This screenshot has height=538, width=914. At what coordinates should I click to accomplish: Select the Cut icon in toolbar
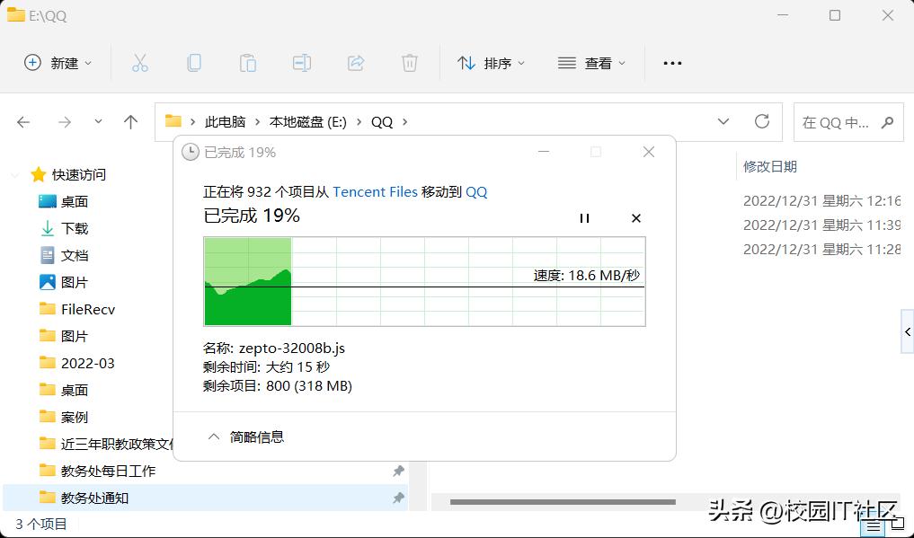tap(140, 63)
